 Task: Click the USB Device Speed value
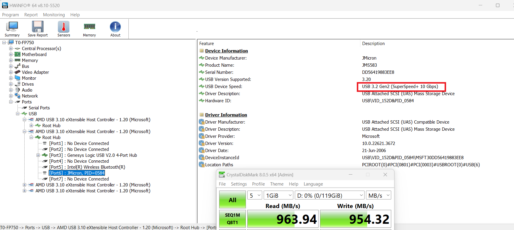(x=400, y=87)
